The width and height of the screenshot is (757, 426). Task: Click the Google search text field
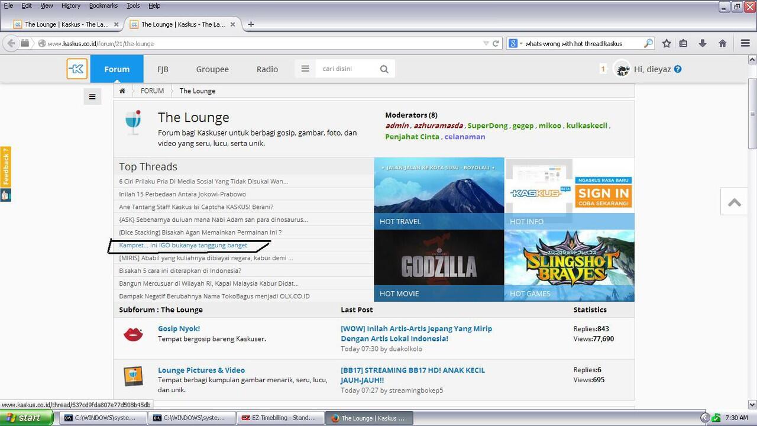pyautogui.click(x=583, y=43)
